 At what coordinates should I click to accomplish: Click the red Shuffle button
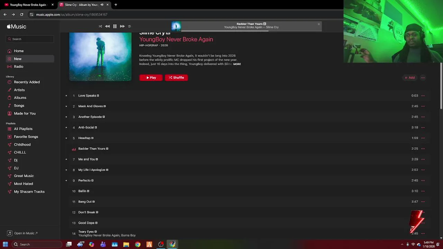click(x=177, y=78)
